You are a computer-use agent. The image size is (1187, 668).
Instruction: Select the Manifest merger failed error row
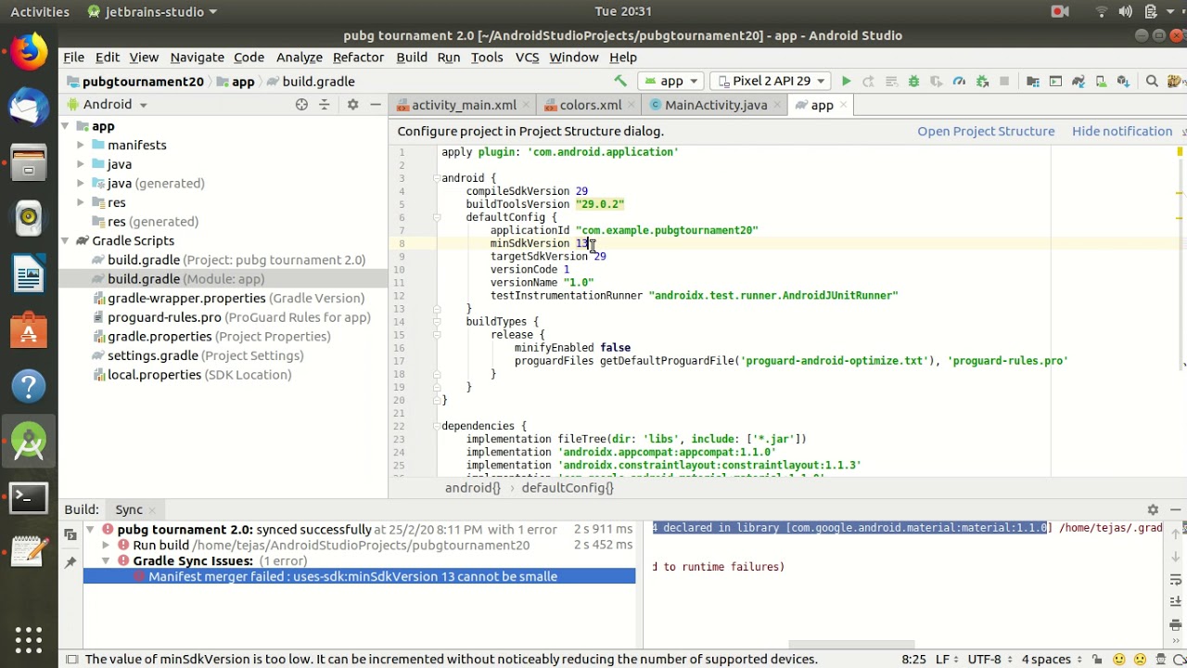point(360,577)
